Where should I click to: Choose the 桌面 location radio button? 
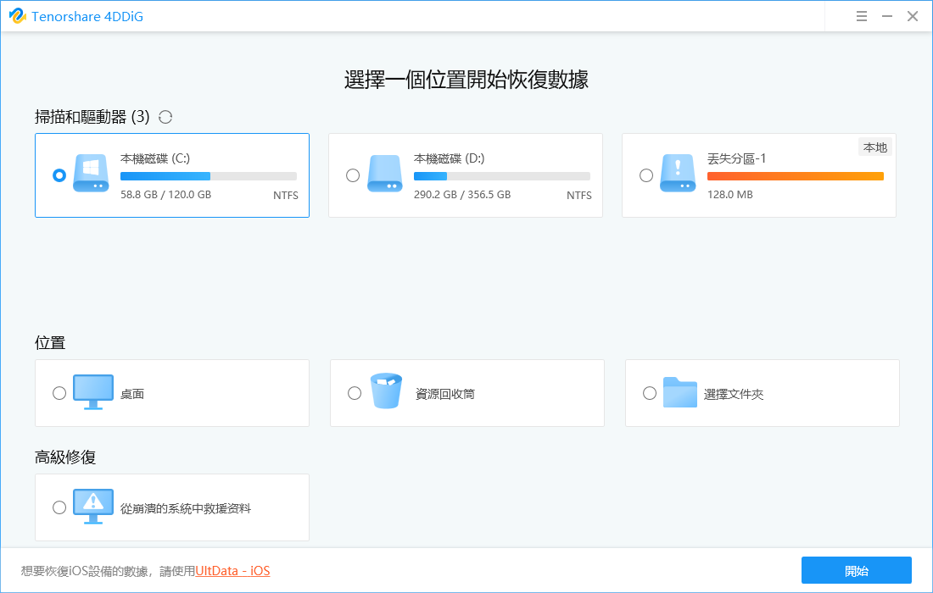coord(59,393)
